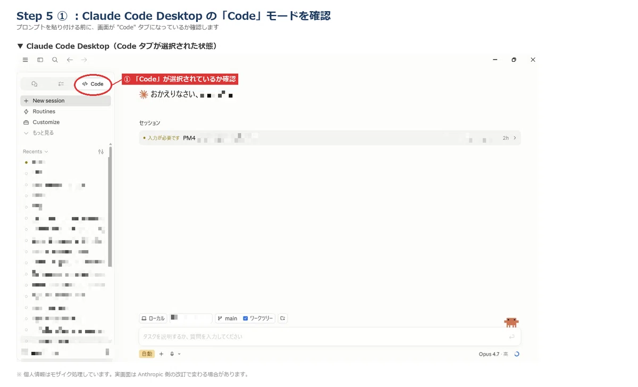Toggle the ワークツリー checkbox
638x387 pixels.
click(x=246, y=318)
